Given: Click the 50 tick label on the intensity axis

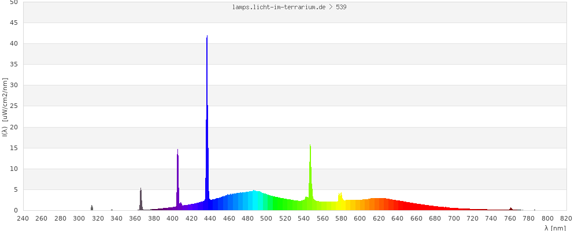Looking at the screenshot, I should [13, 2].
